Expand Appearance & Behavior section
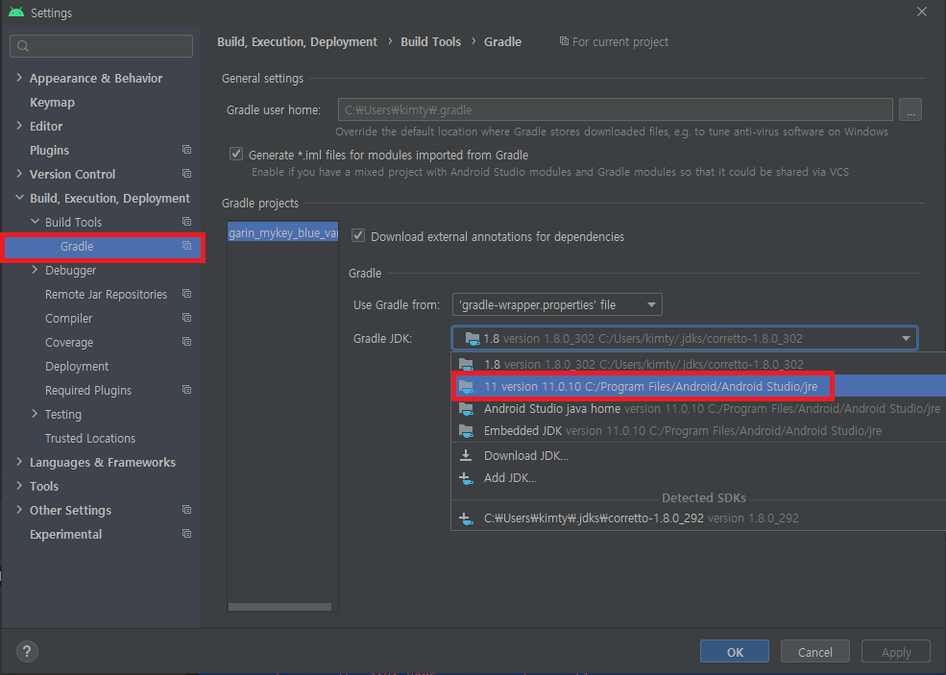Image resolution: width=946 pixels, height=675 pixels. (19, 78)
